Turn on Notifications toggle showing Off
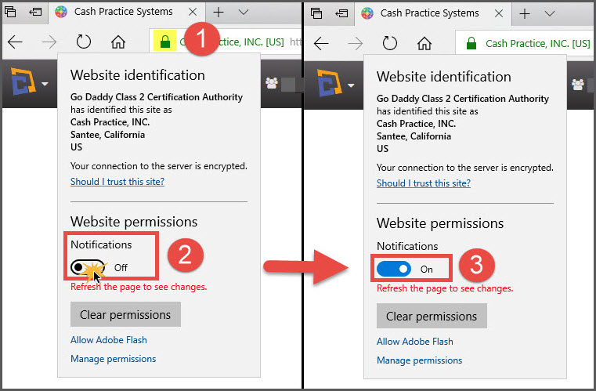Screen dimensions: 596x391 click(x=88, y=267)
